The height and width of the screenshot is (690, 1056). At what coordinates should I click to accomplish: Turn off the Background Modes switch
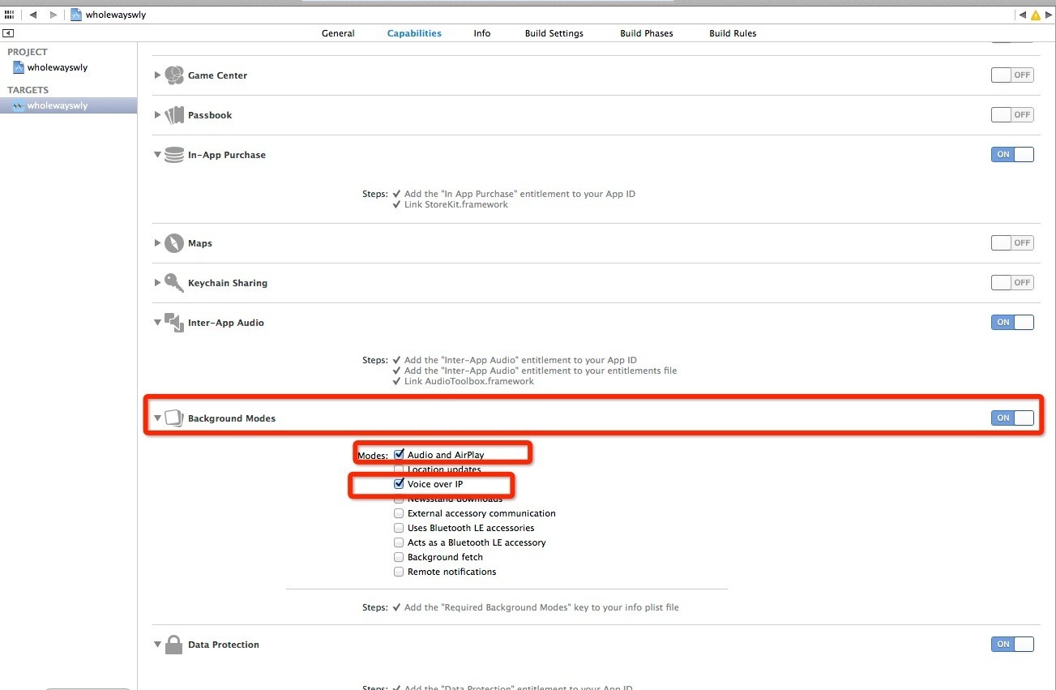pyautogui.click(x=1011, y=418)
